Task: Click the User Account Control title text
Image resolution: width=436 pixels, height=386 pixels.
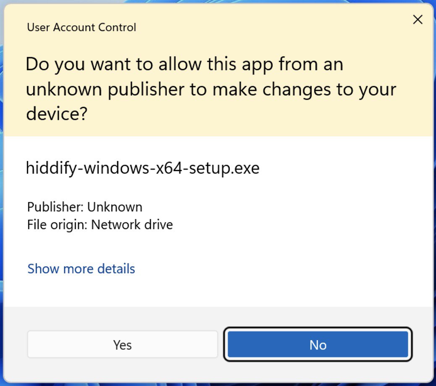Action: click(81, 27)
